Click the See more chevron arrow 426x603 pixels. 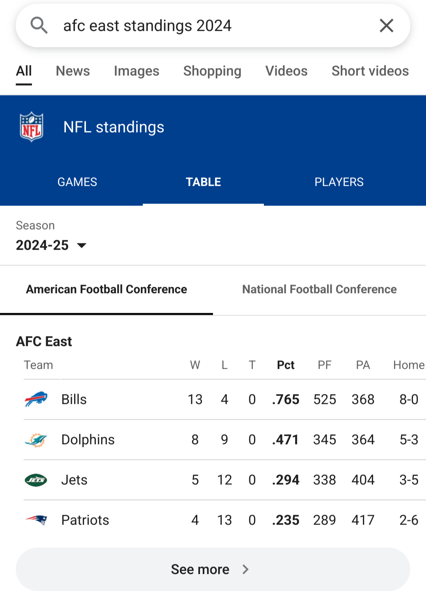point(245,569)
